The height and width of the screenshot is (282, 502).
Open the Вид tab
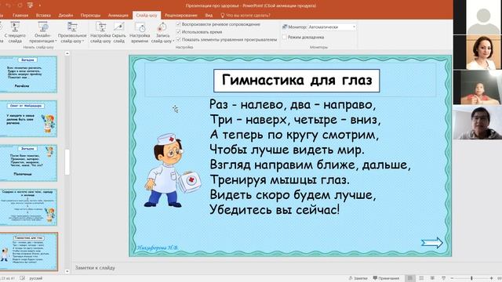(209, 15)
